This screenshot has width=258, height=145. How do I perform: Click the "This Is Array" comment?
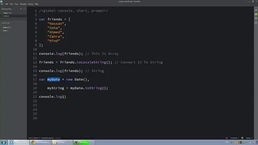click(102, 54)
